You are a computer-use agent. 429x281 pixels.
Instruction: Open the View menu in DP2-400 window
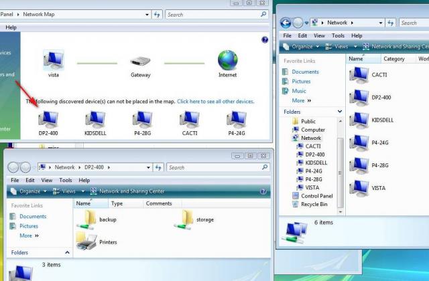(x=46, y=180)
